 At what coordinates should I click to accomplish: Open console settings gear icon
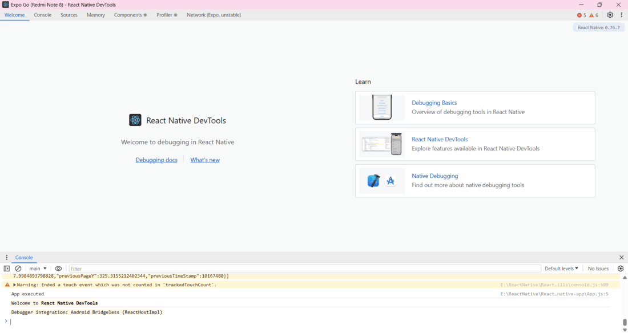(x=621, y=269)
